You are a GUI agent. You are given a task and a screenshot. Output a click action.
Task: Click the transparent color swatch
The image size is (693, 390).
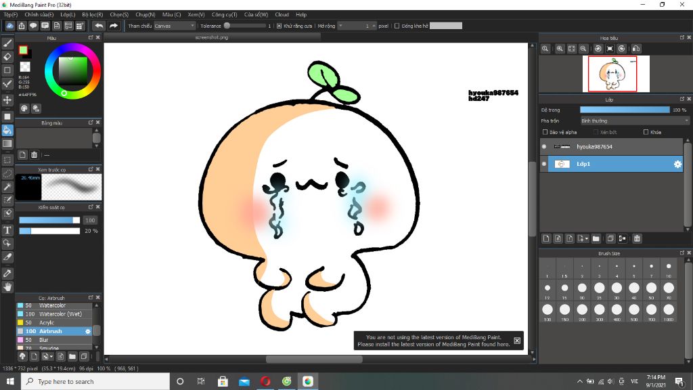pyautogui.click(x=25, y=67)
